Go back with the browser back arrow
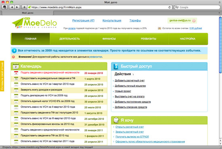Screen dimensions: 222x149 click(x=12, y=7)
